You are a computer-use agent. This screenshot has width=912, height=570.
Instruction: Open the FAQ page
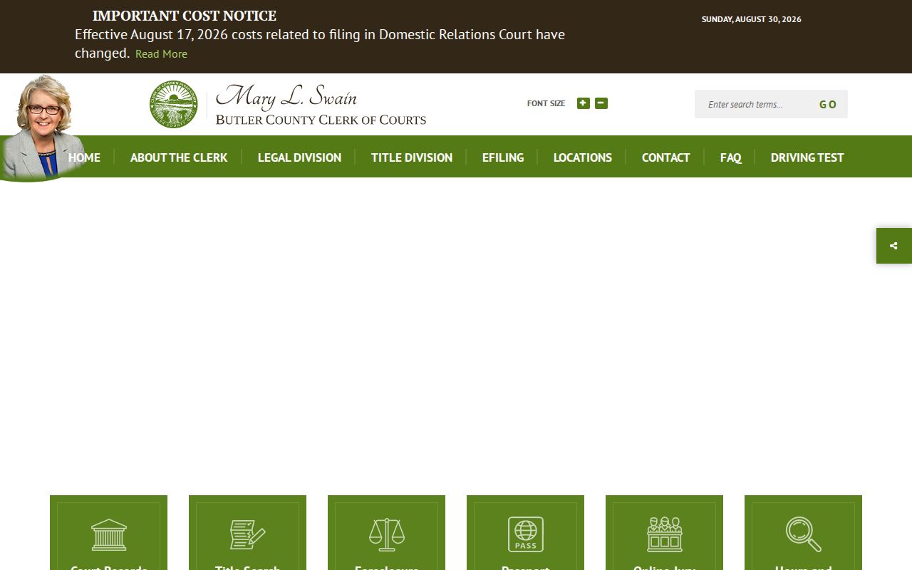tap(731, 157)
